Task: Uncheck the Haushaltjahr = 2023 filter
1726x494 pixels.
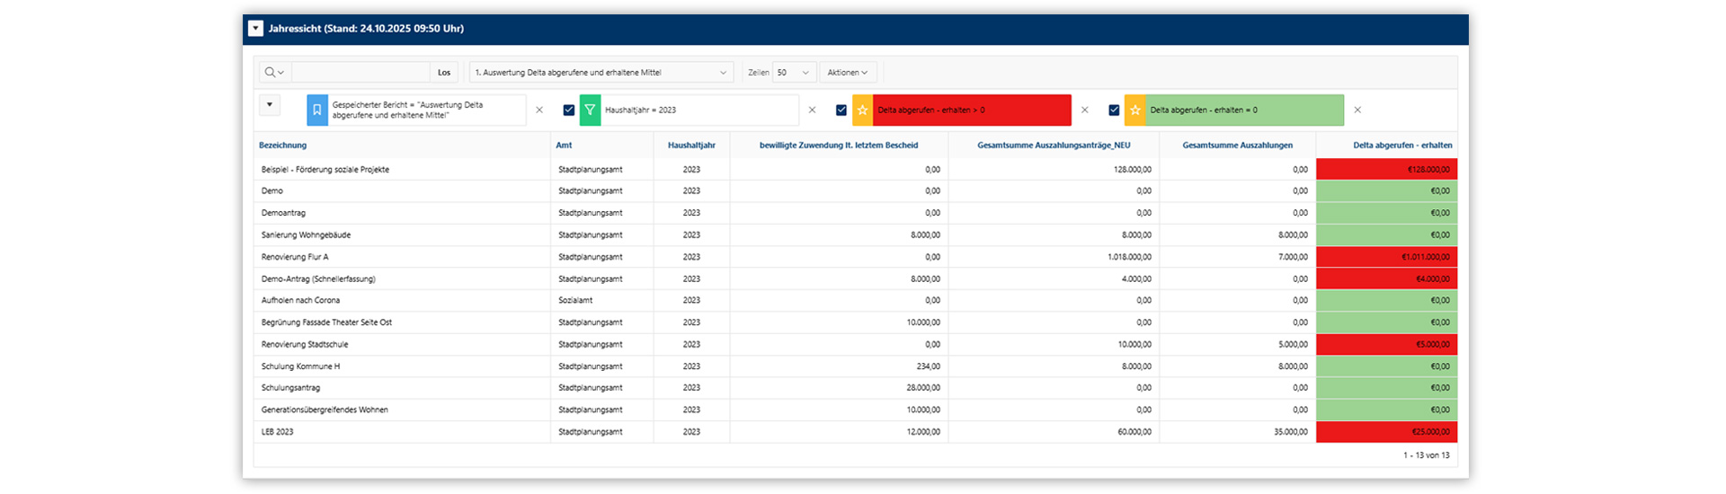Action: [568, 110]
